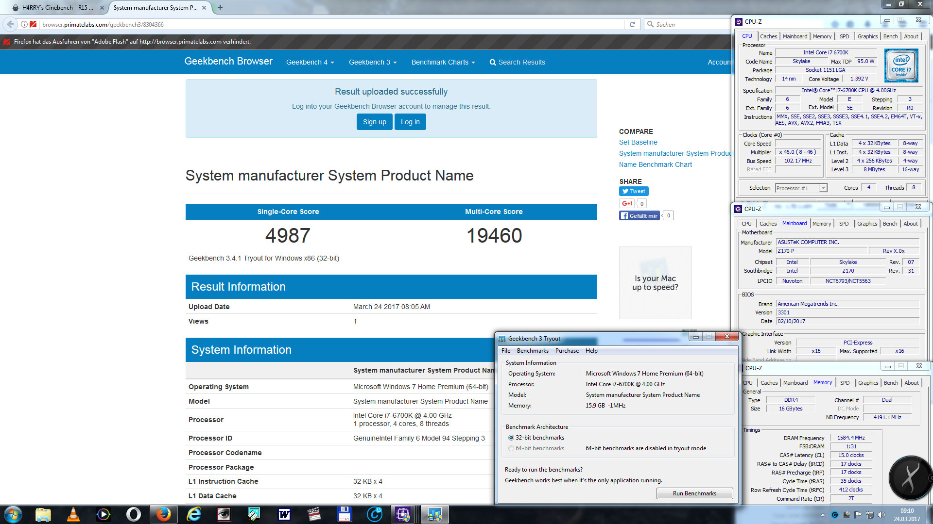Viewport: 933px width, 524px height.
Task: Open Windows Explorer from taskbar
Action: (43, 514)
